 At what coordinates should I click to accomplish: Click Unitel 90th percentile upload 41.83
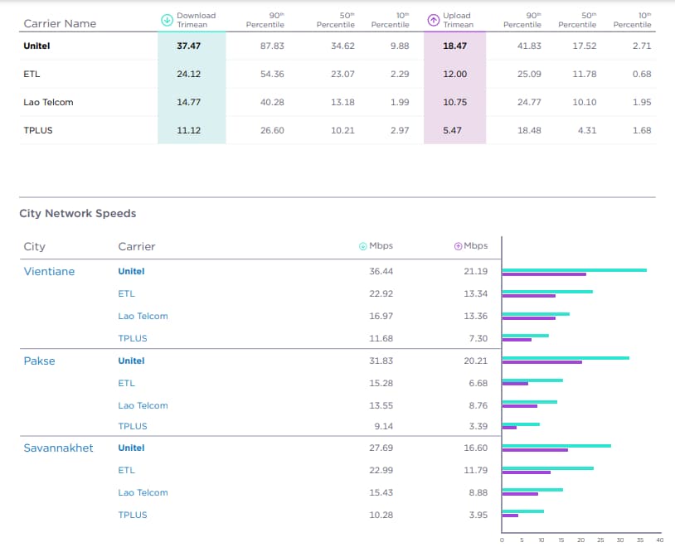point(529,46)
